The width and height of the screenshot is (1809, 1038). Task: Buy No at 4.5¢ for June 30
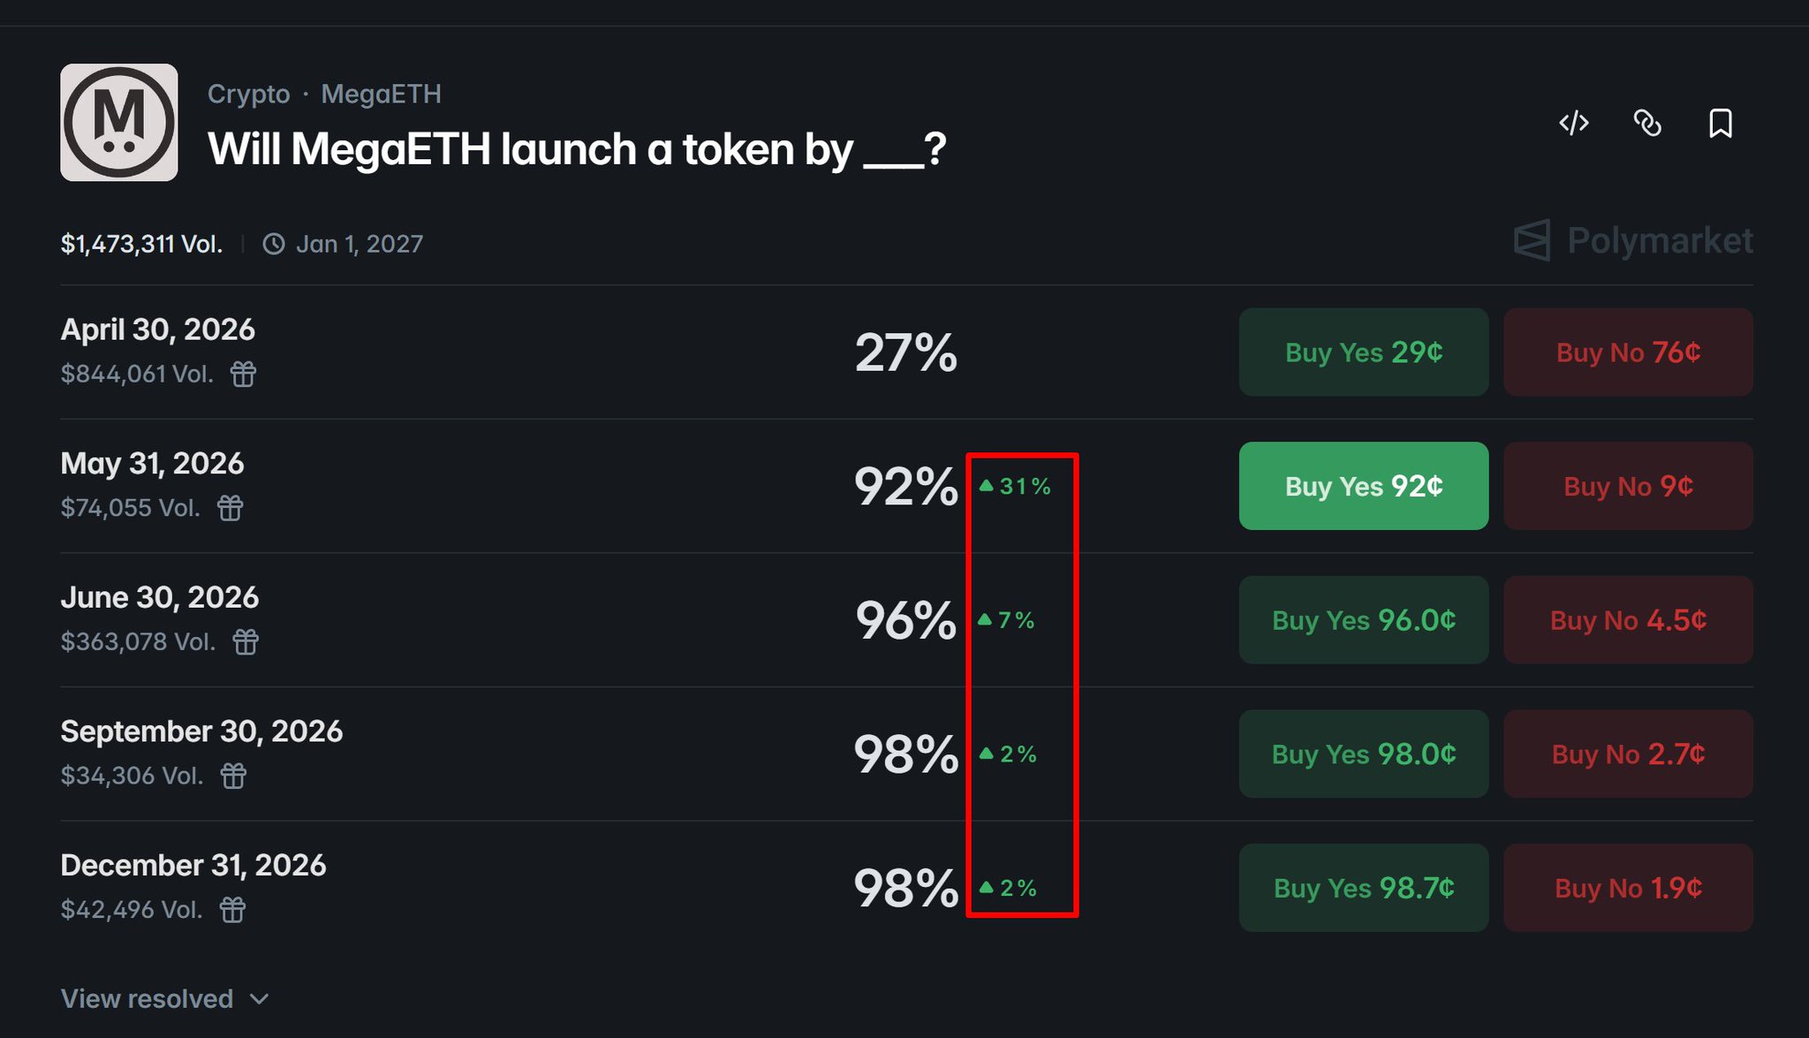click(1628, 620)
